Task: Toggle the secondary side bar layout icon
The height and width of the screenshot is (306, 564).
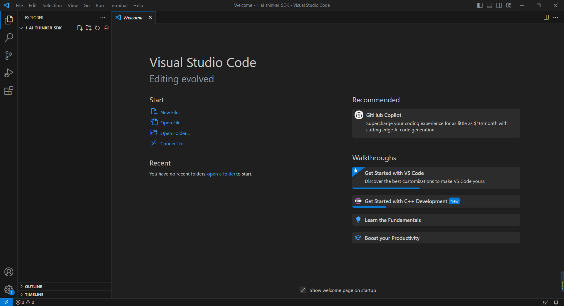Action: [x=499, y=5]
